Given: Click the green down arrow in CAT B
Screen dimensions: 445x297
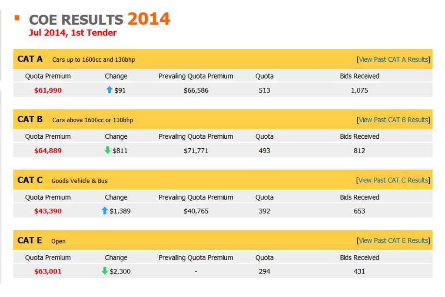Looking at the screenshot, I should click(x=108, y=150).
